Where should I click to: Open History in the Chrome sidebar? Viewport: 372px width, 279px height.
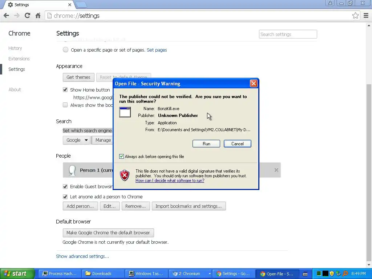pyautogui.click(x=15, y=48)
